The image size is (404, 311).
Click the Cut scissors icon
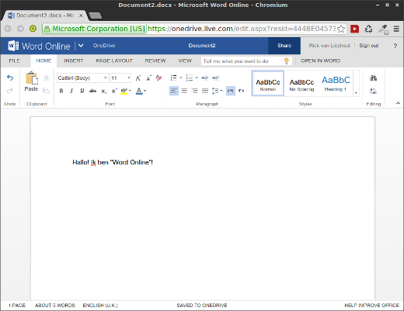coord(47,78)
